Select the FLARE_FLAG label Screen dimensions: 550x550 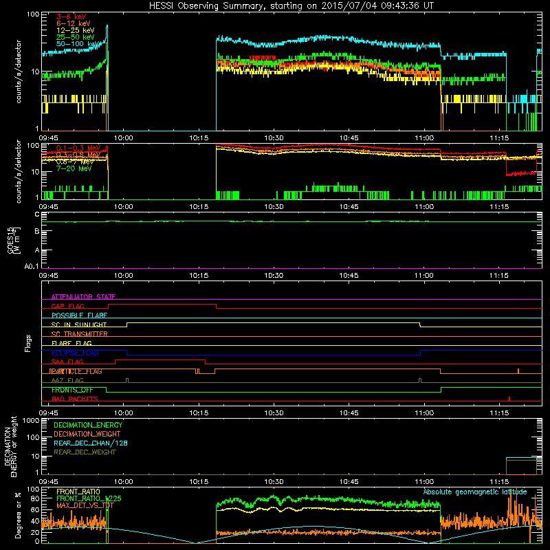[x=71, y=343]
